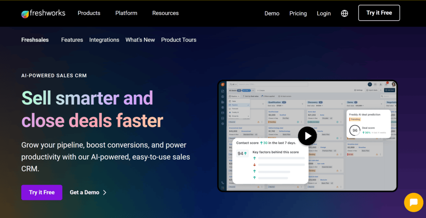Click the phone icon in preview sidebar
The height and width of the screenshot is (218, 426).
223,182
